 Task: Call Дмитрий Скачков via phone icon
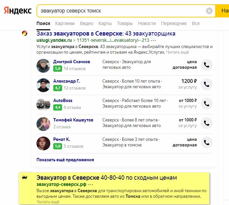207,65
